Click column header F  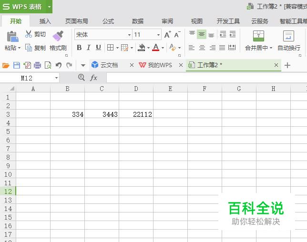tap(205, 89)
